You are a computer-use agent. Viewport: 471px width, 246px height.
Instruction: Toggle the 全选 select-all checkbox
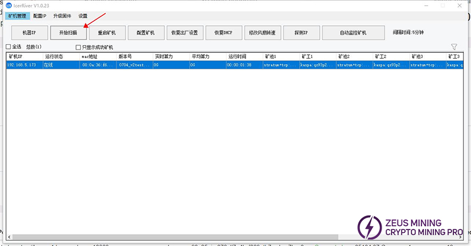coord(8,47)
